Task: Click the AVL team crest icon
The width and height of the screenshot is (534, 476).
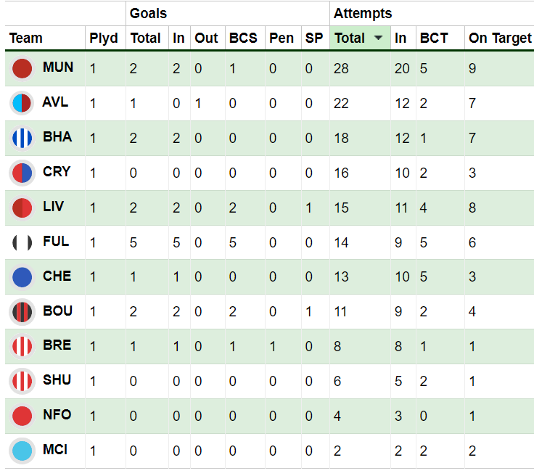Action: click(x=22, y=103)
